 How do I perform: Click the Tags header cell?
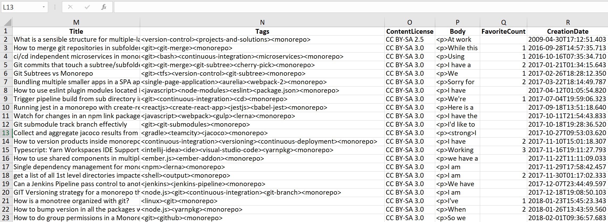point(262,31)
